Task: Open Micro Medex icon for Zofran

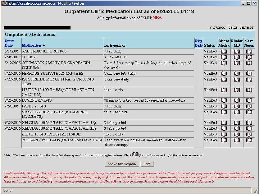Action: point(224,140)
